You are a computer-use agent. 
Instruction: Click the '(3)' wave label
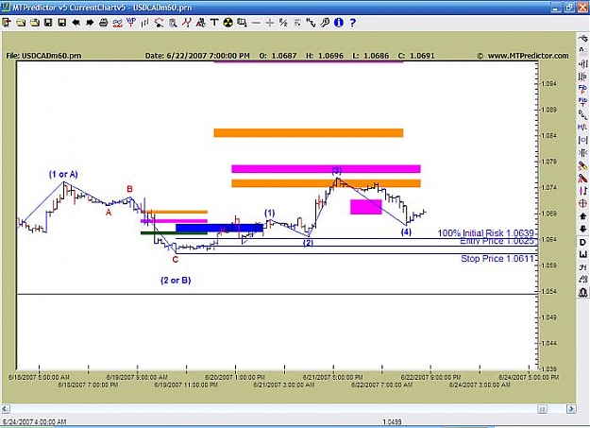pyautogui.click(x=337, y=171)
